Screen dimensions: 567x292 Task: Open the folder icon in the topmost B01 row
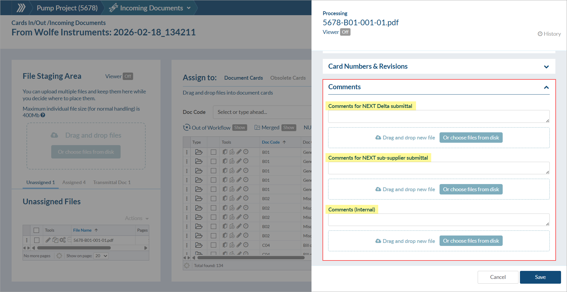coord(199,152)
